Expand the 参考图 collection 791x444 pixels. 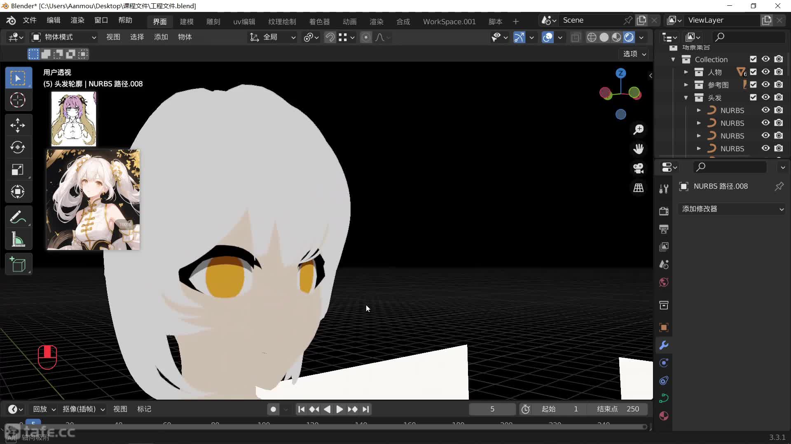click(x=686, y=85)
